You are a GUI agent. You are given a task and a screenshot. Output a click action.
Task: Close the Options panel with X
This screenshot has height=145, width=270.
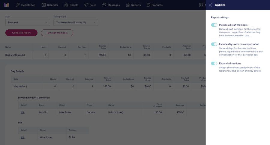210,5
